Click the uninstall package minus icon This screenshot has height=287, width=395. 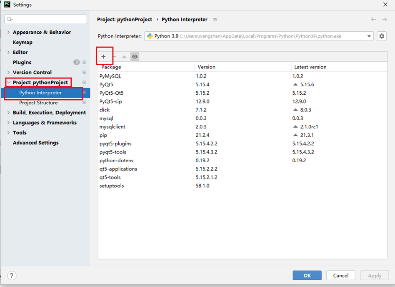click(114, 56)
